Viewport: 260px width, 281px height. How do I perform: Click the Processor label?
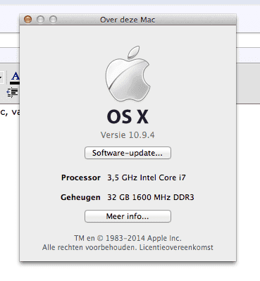(x=81, y=177)
